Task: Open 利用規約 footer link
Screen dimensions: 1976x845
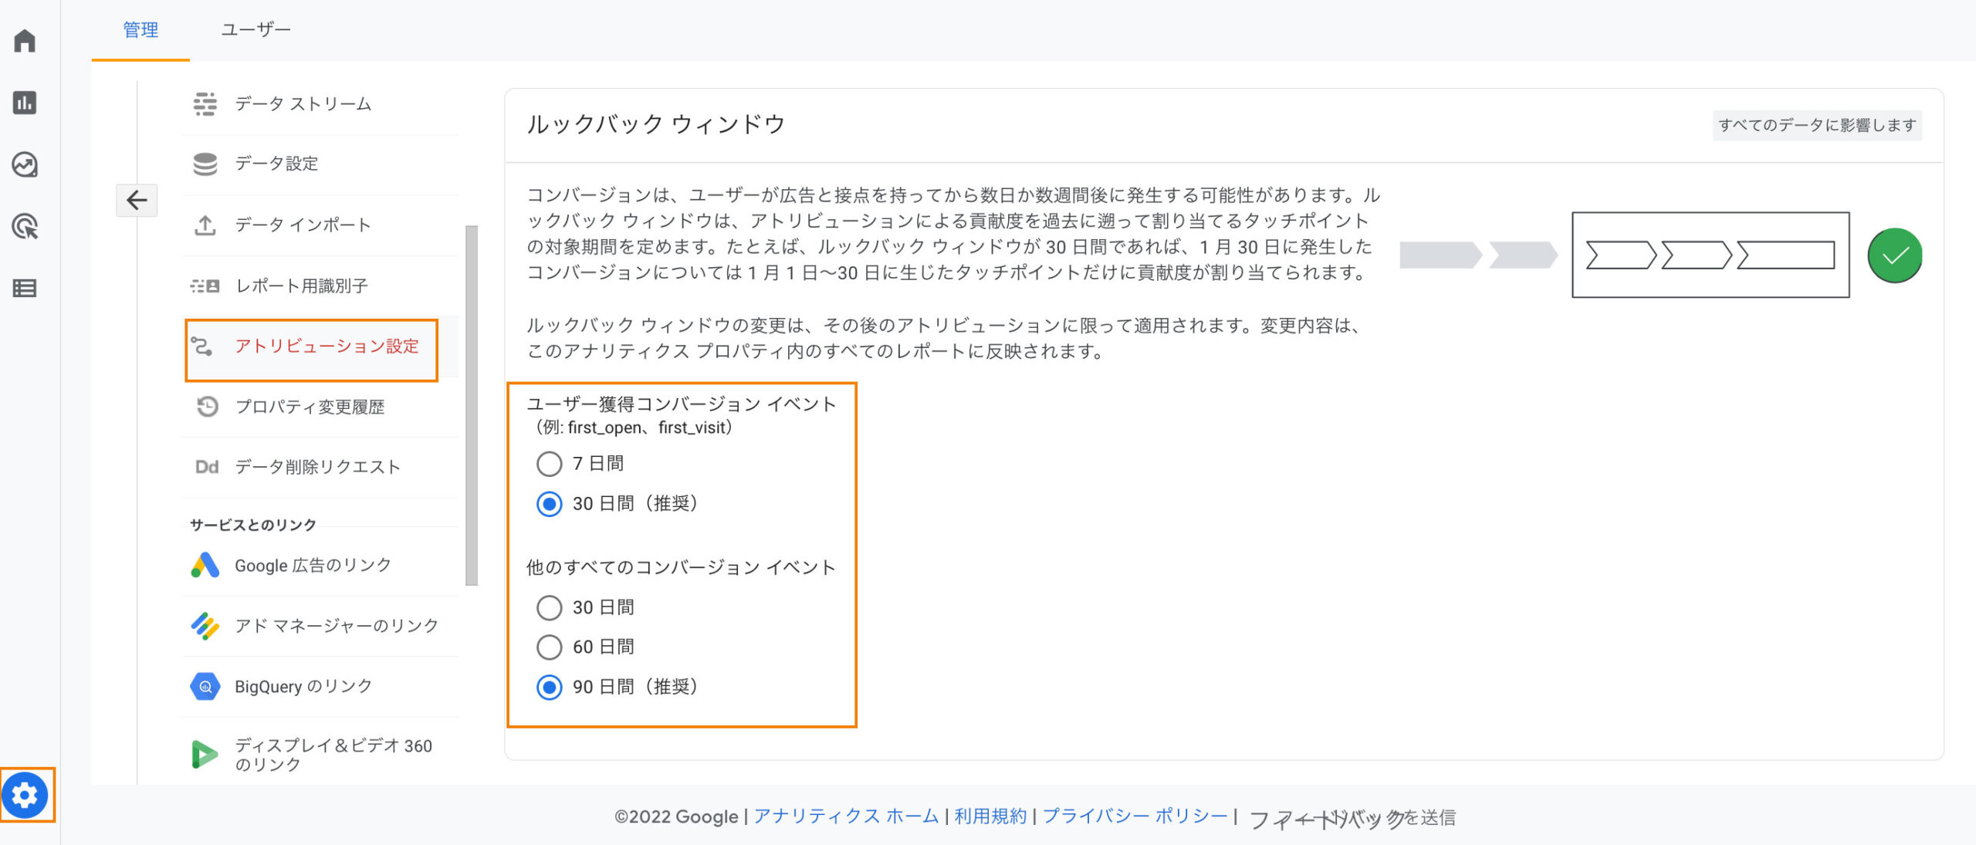Action: pyautogui.click(x=990, y=816)
